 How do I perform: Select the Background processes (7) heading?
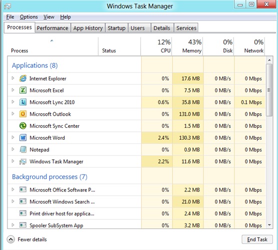pos(49,177)
